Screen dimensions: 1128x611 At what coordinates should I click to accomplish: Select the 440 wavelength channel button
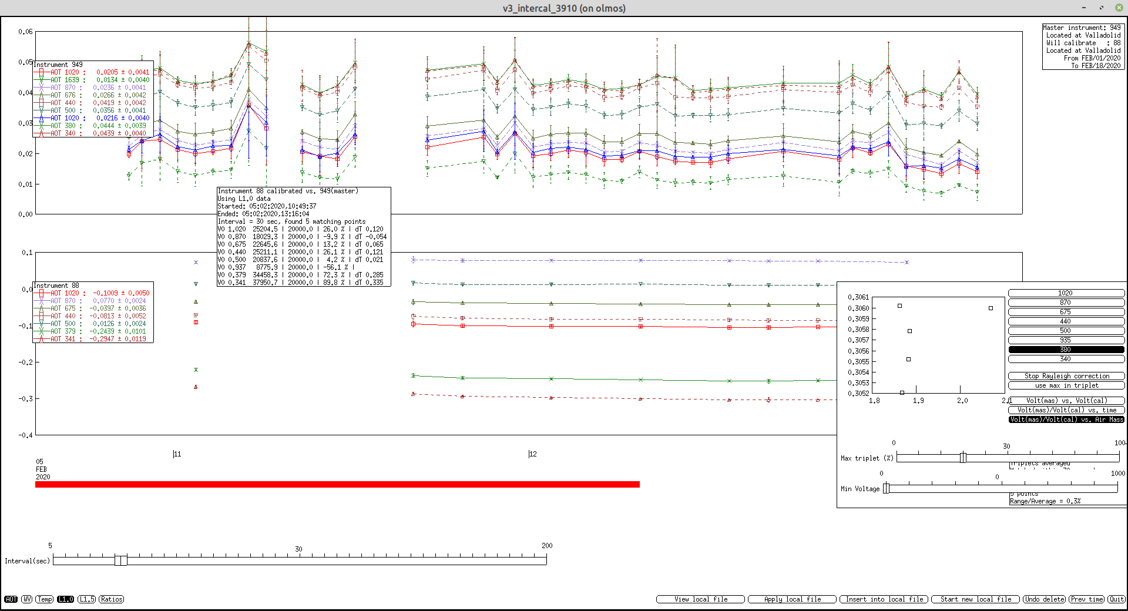1066,321
